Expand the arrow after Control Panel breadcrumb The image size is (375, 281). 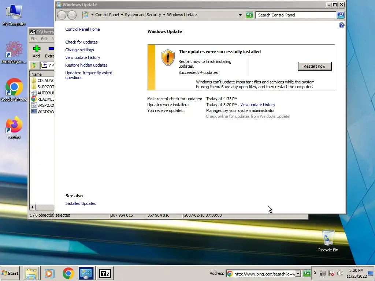tap(122, 15)
